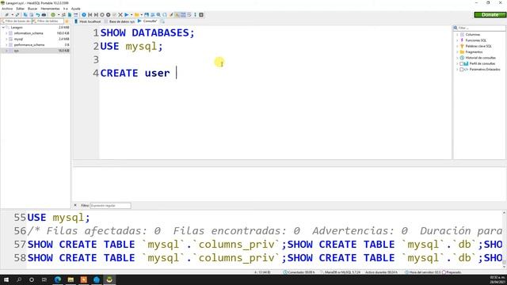Expand the information_schema database
This screenshot has height=285, width=507.
pos(6,33)
